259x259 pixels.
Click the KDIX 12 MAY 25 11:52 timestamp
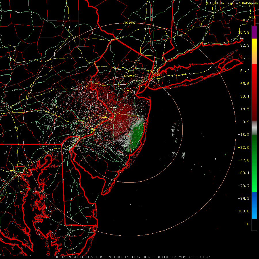tap(184, 257)
